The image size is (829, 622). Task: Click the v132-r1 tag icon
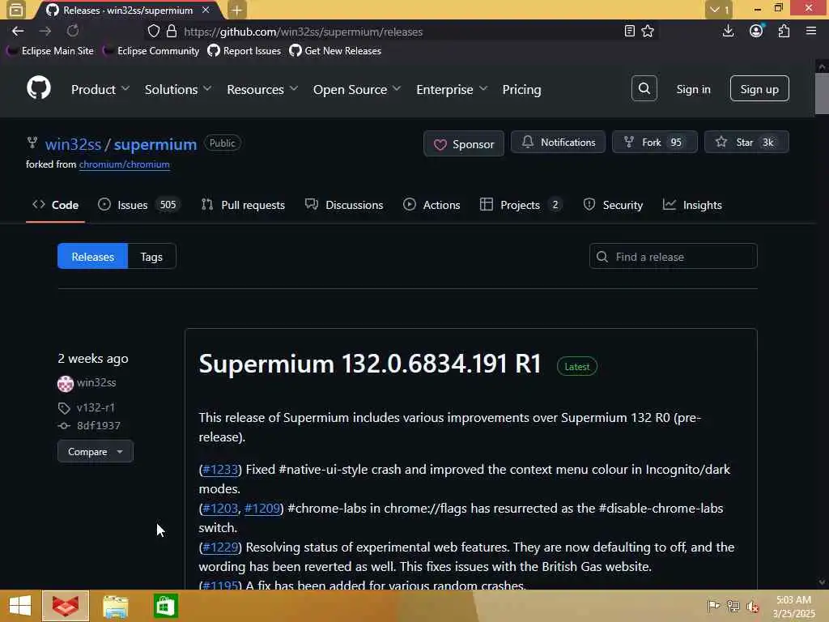(64, 408)
